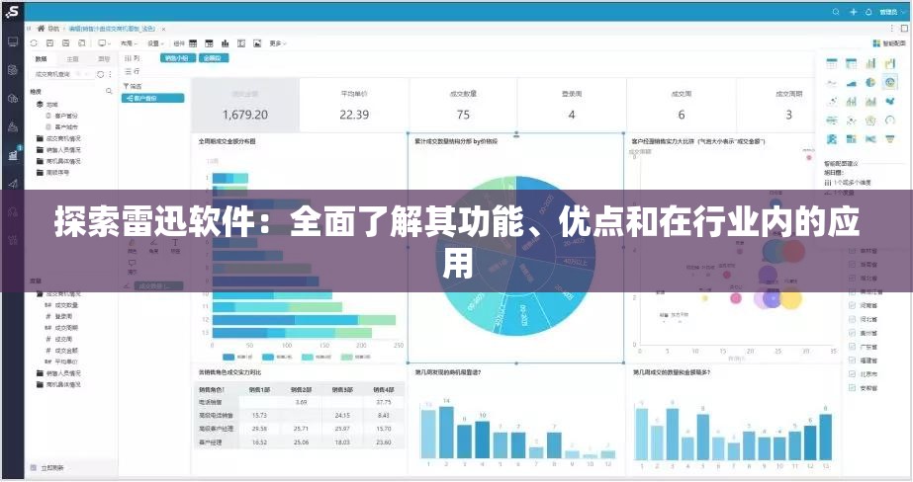
Task: Expand the 地域 dimension node
Action: (46, 104)
